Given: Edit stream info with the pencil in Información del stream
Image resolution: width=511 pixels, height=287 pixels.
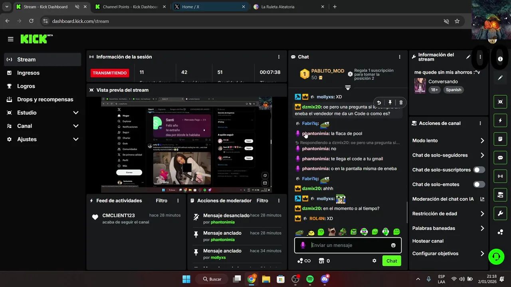Looking at the screenshot, I should pyautogui.click(x=468, y=57).
